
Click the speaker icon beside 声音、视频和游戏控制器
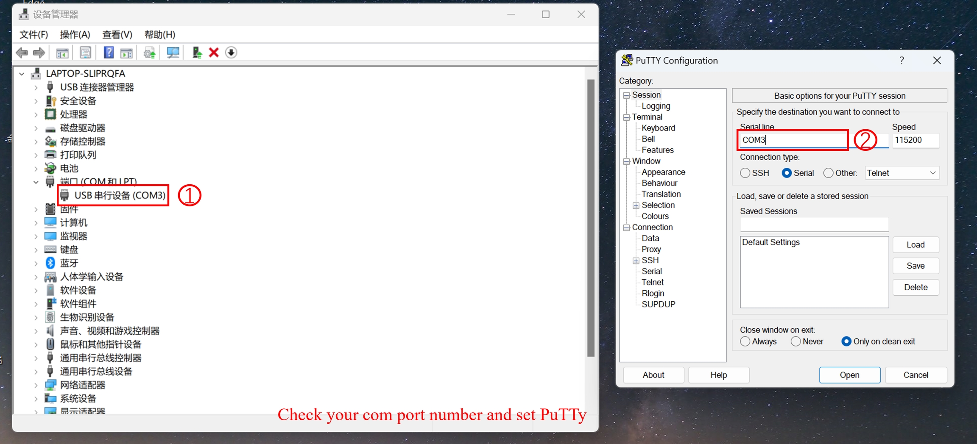point(50,330)
